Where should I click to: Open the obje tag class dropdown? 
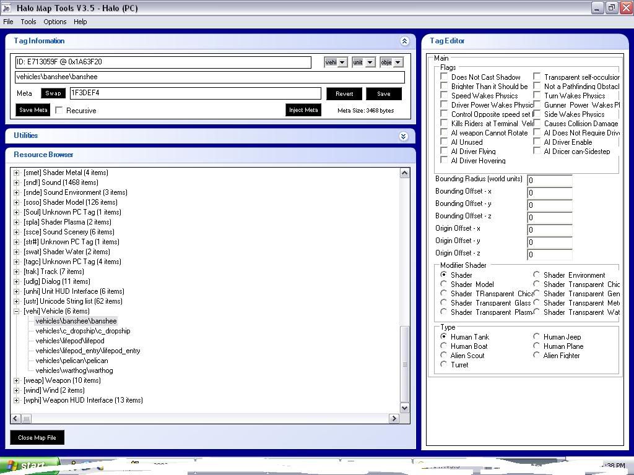click(x=398, y=62)
